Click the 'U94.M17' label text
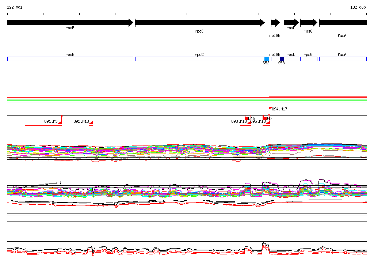Screen dimensions: 374x261 tap(279, 109)
